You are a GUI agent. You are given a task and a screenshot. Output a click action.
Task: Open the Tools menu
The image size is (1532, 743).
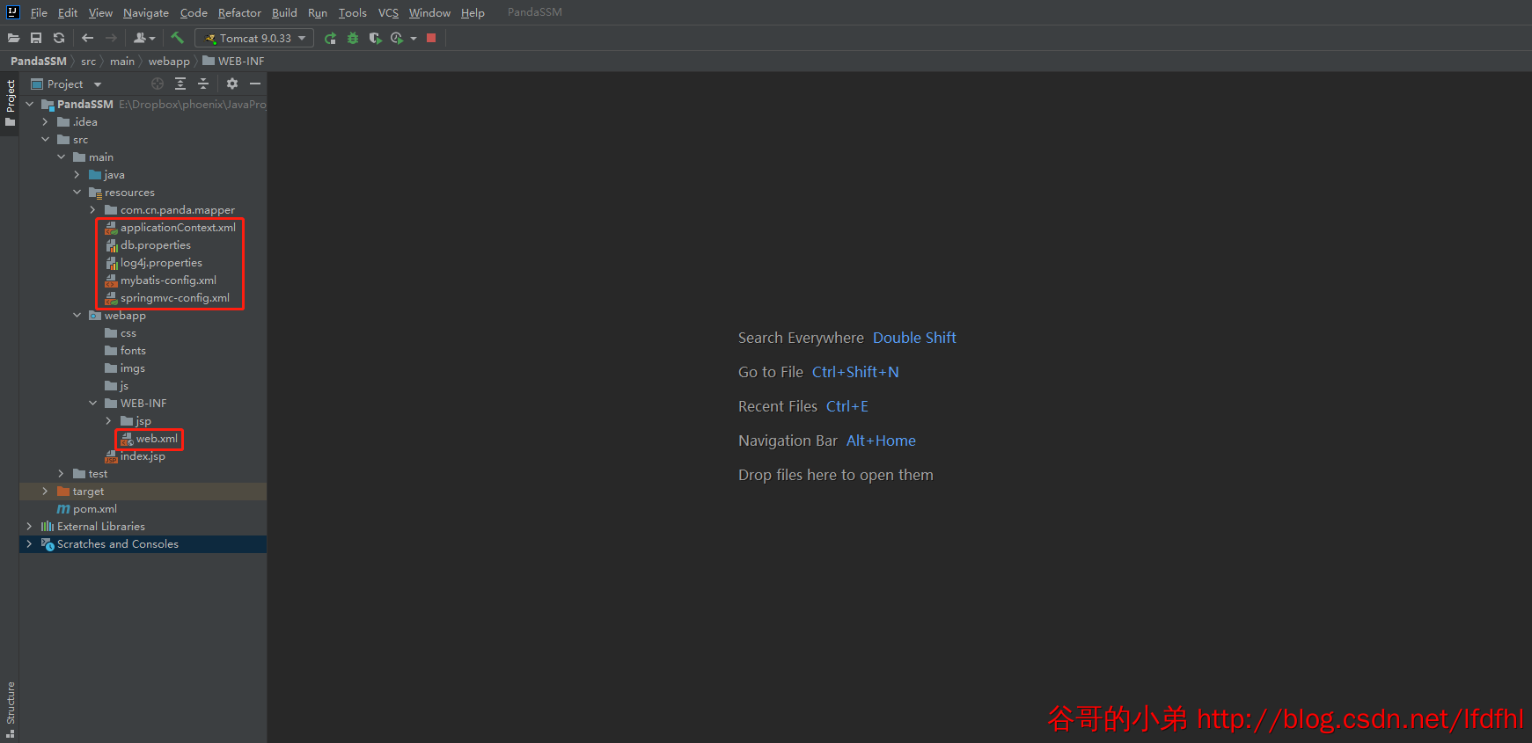tap(352, 12)
